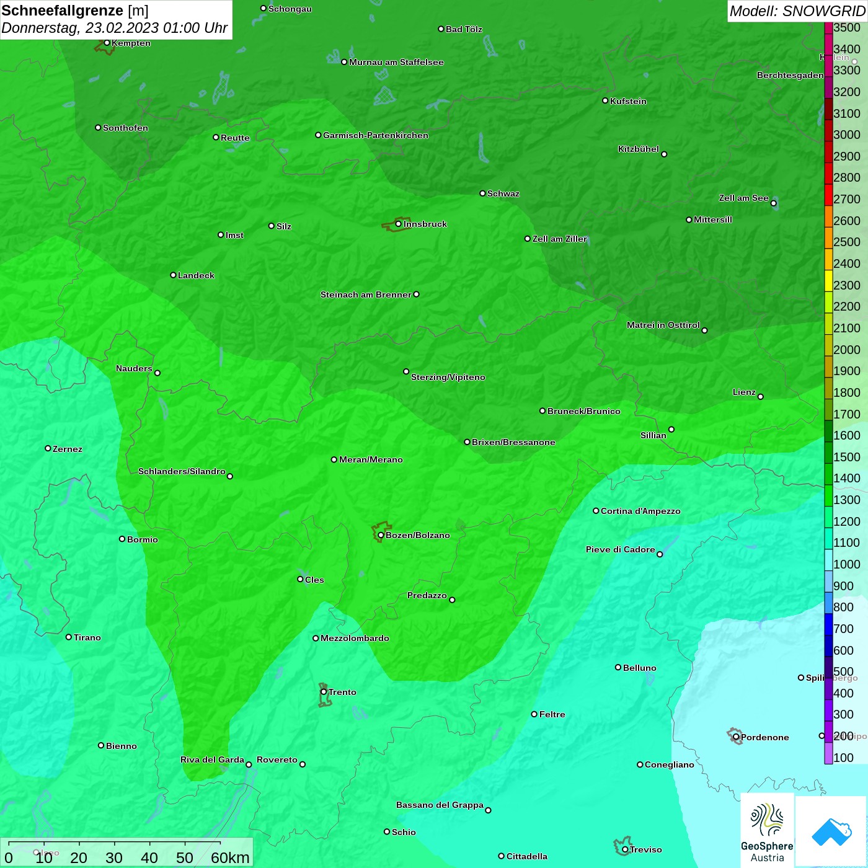The width and height of the screenshot is (868, 868).
Task: Click the Brixen/Bressanone label
Action: pos(513,442)
